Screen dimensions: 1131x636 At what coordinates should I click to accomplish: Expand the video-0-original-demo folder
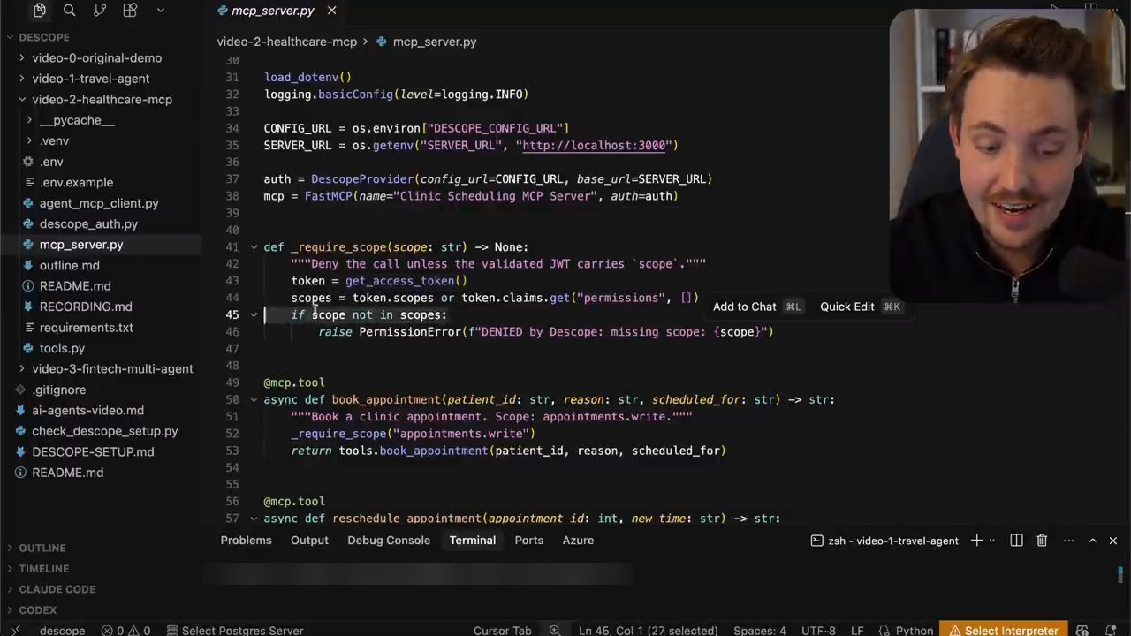[x=96, y=58]
